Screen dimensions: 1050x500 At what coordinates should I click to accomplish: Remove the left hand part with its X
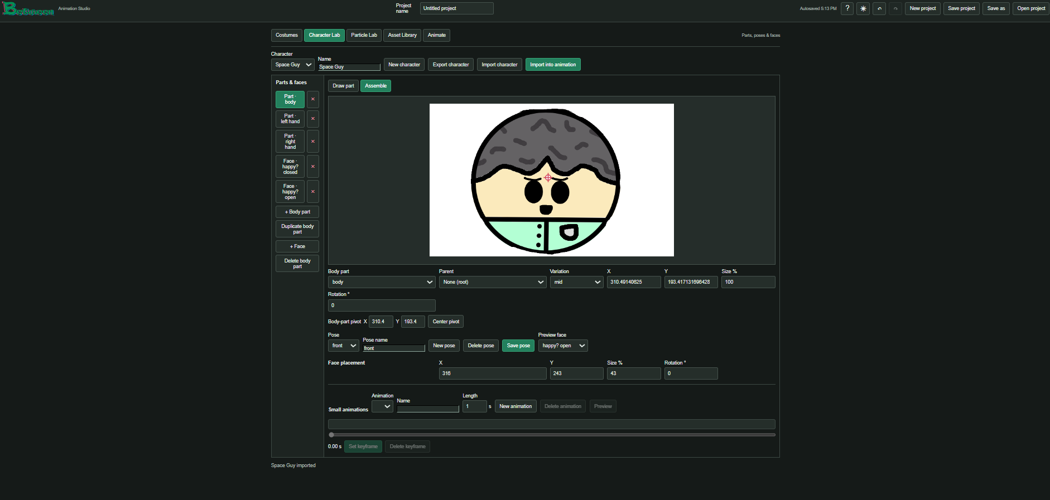313,119
